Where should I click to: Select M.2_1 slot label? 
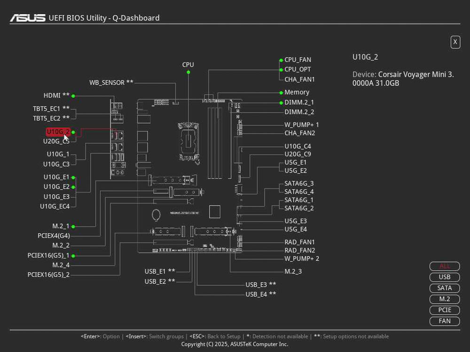coord(61,226)
